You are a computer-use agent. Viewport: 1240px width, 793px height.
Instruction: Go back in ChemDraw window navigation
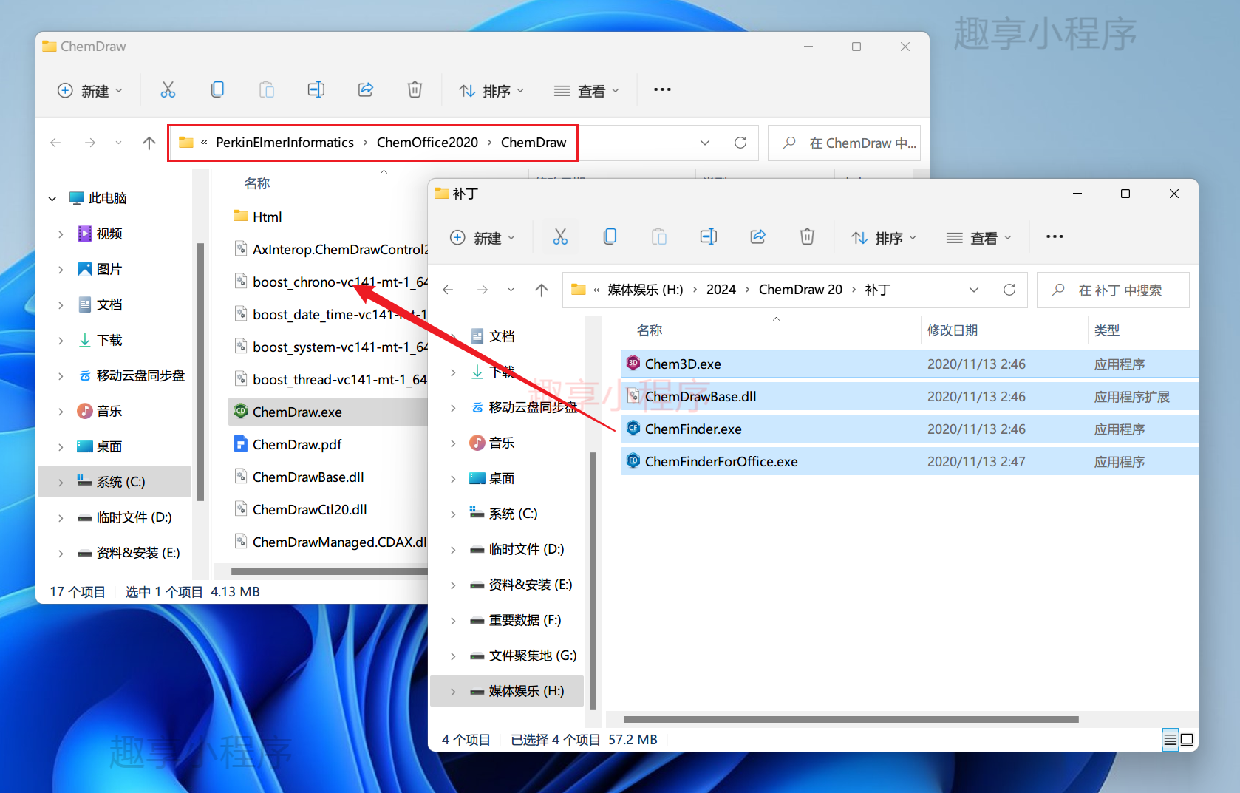(55, 143)
